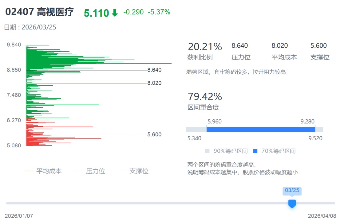Screen dimensions: 340x221
Task: Click the 9.520 range maximum label
Action: pyautogui.click(x=315, y=138)
